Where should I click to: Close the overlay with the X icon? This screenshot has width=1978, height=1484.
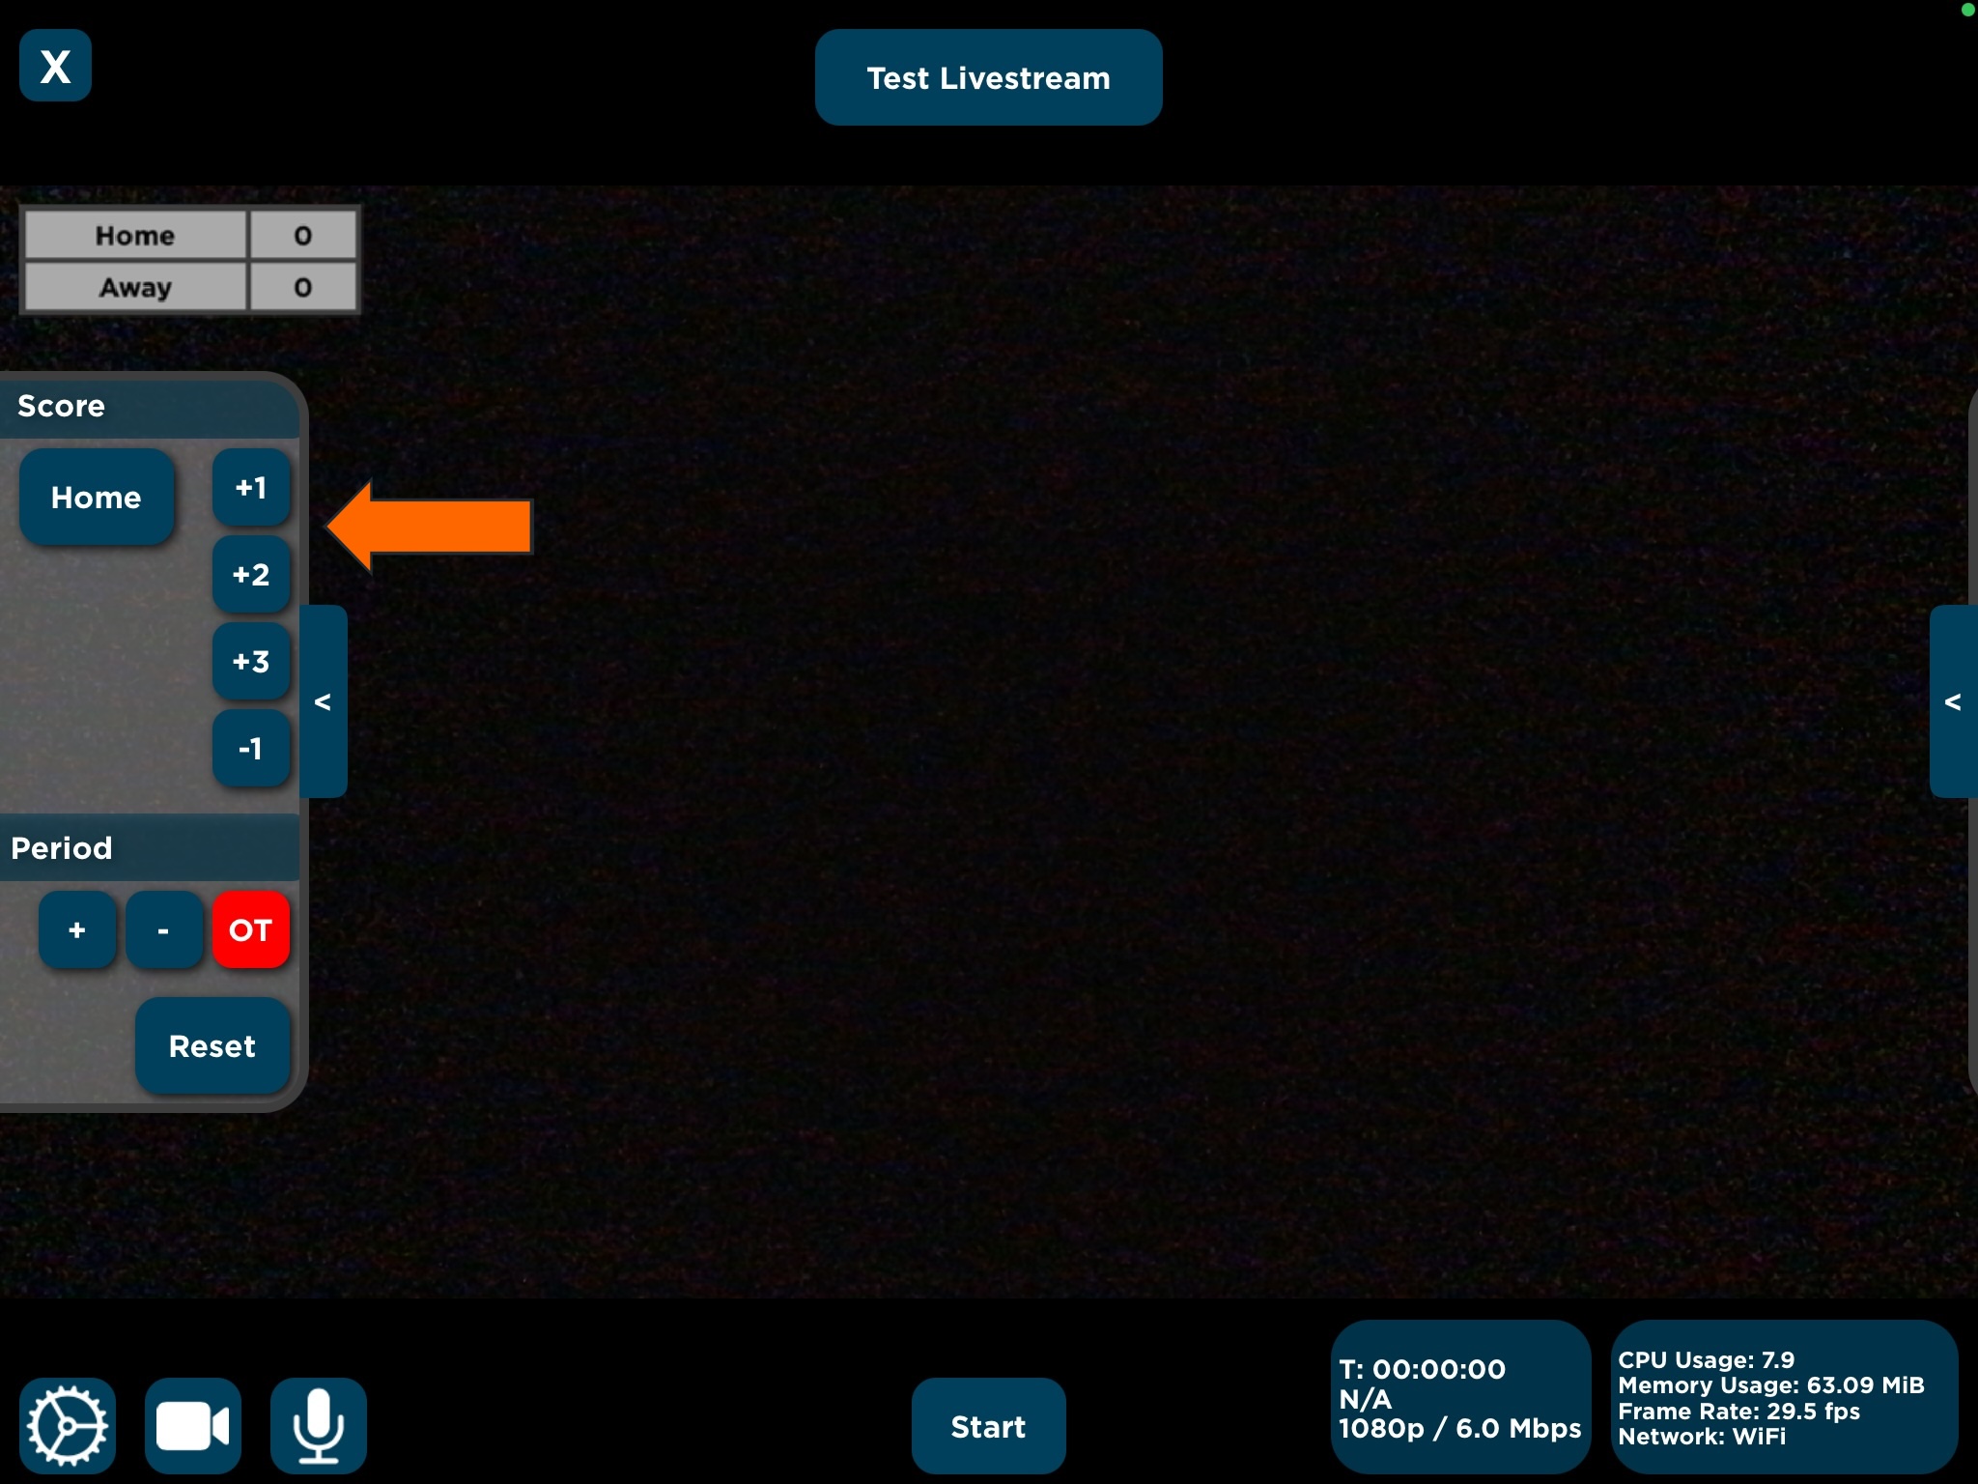click(54, 66)
